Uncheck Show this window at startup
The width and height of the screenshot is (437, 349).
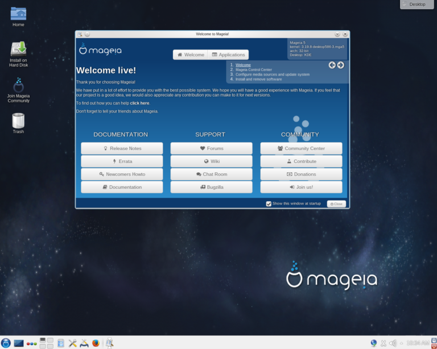pyautogui.click(x=269, y=203)
